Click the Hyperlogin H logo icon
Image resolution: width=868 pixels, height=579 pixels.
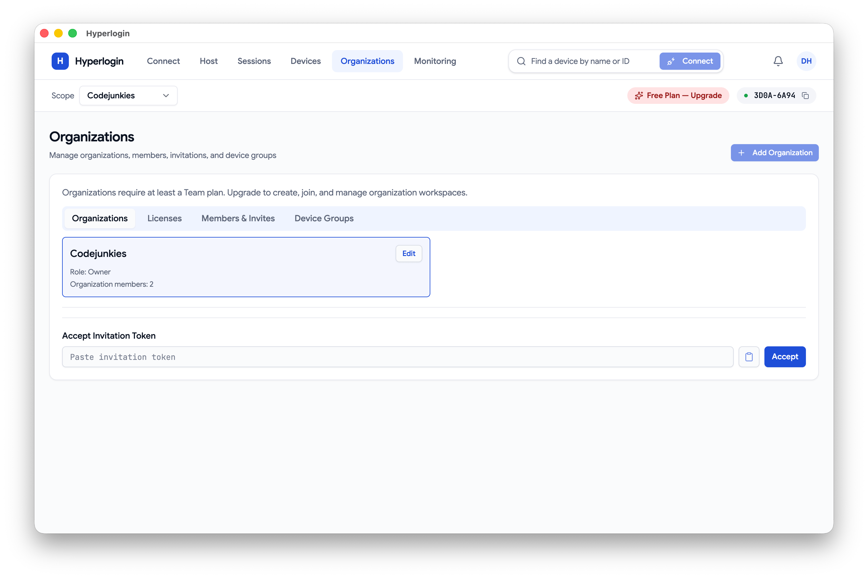[x=60, y=61]
